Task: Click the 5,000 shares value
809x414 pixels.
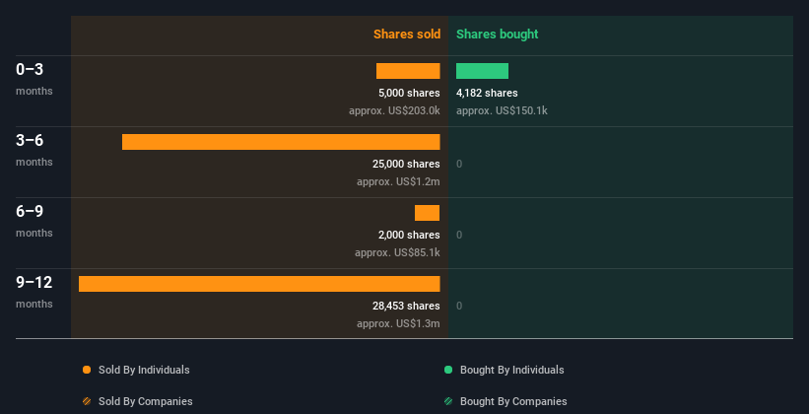Action: tap(409, 93)
